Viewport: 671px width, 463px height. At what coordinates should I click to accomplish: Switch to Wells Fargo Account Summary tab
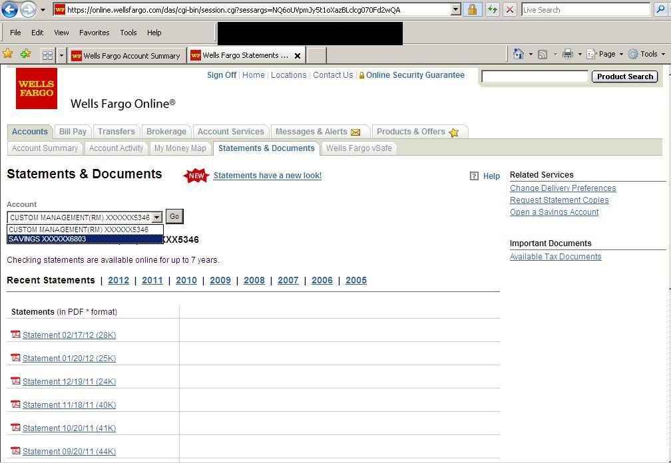point(127,56)
